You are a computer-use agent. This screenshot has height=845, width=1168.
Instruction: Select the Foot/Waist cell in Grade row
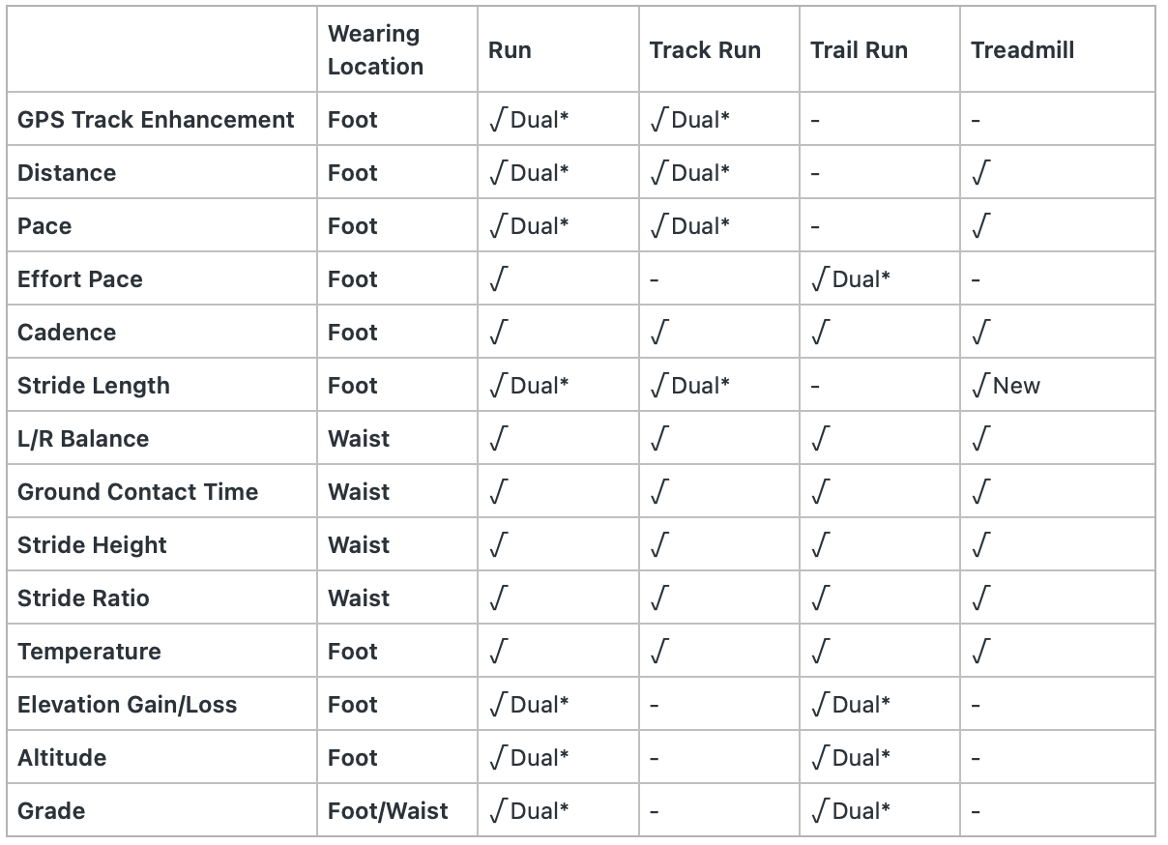tap(388, 811)
